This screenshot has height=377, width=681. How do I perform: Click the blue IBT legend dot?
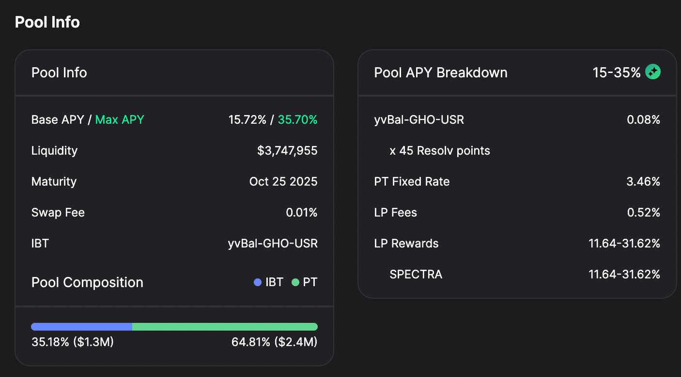(258, 282)
